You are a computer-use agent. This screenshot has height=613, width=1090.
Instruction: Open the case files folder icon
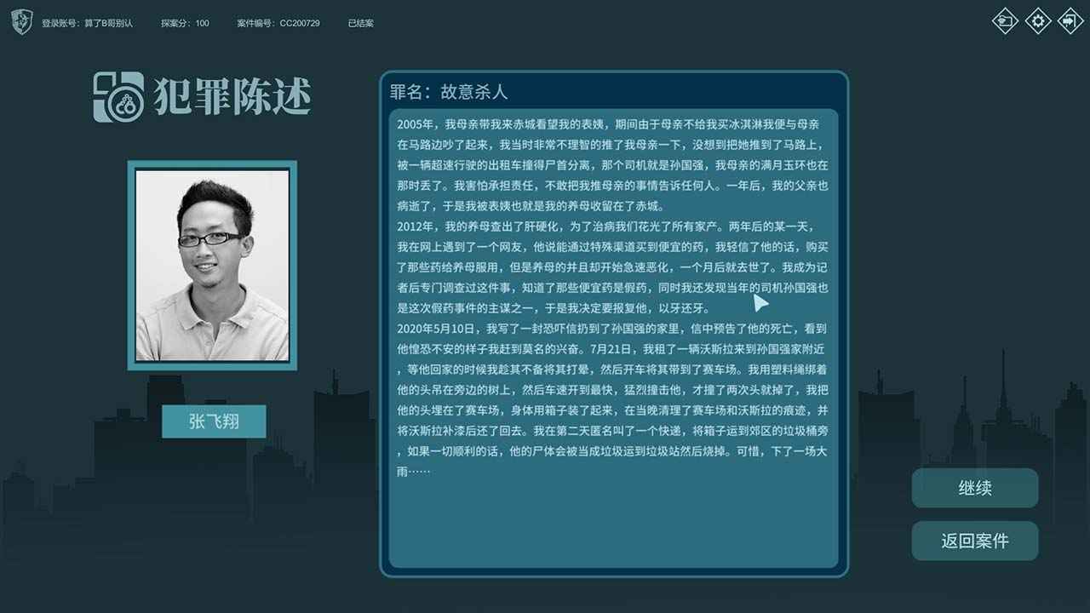(x=1005, y=21)
